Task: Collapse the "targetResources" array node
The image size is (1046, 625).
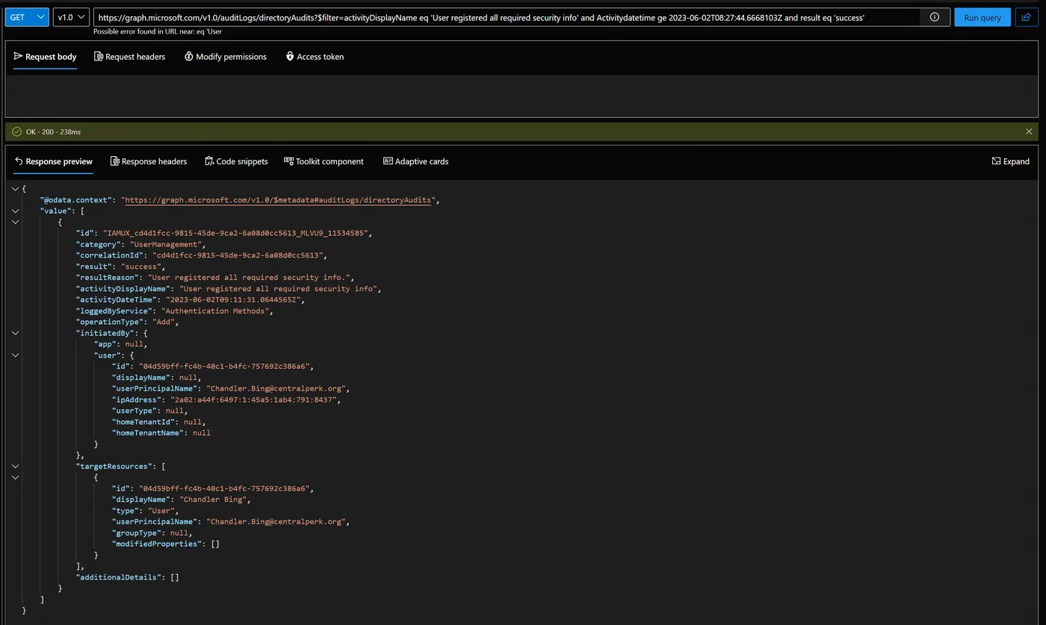Action: pos(15,466)
